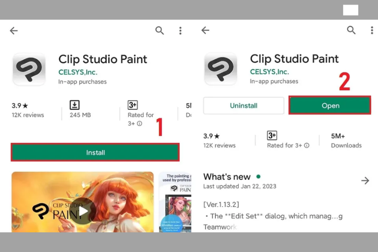Open three-dot overflow menu on left screen
This screenshot has height=252, width=378.
180,31
